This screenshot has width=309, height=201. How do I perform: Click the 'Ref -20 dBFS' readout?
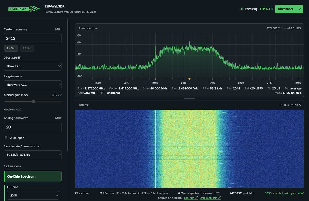[x=254, y=88]
